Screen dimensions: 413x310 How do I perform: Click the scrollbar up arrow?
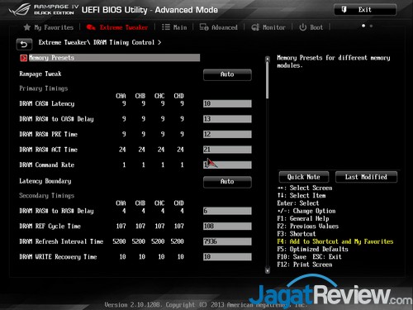[x=268, y=59]
